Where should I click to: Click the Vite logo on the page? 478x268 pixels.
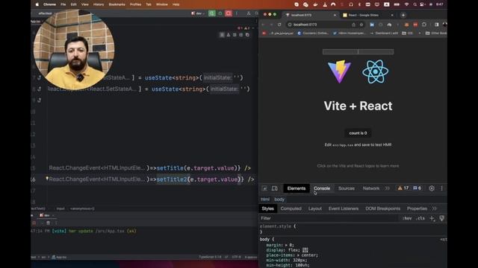tap(339, 71)
